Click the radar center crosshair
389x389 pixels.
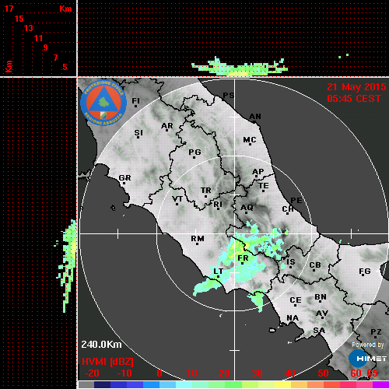[x=235, y=233]
